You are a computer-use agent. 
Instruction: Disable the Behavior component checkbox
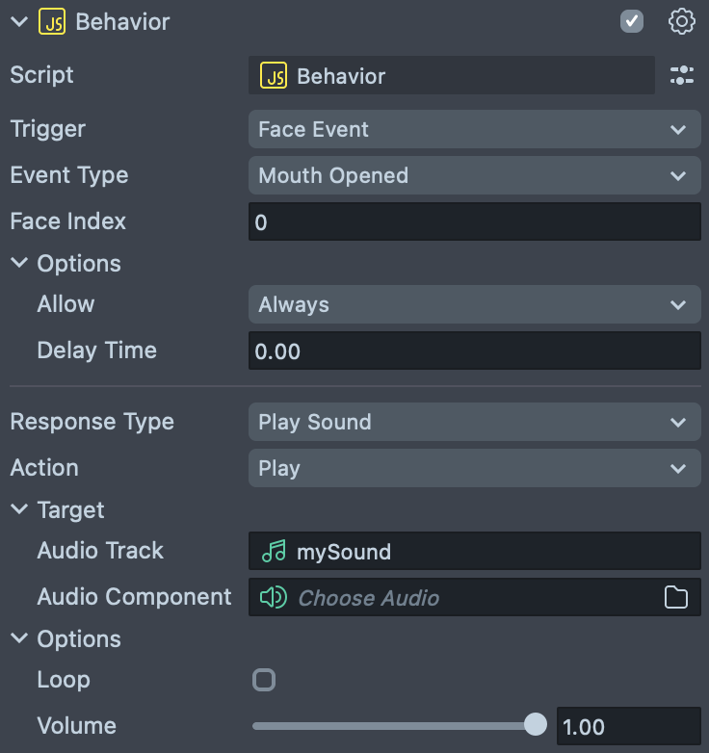pos(632,21)
